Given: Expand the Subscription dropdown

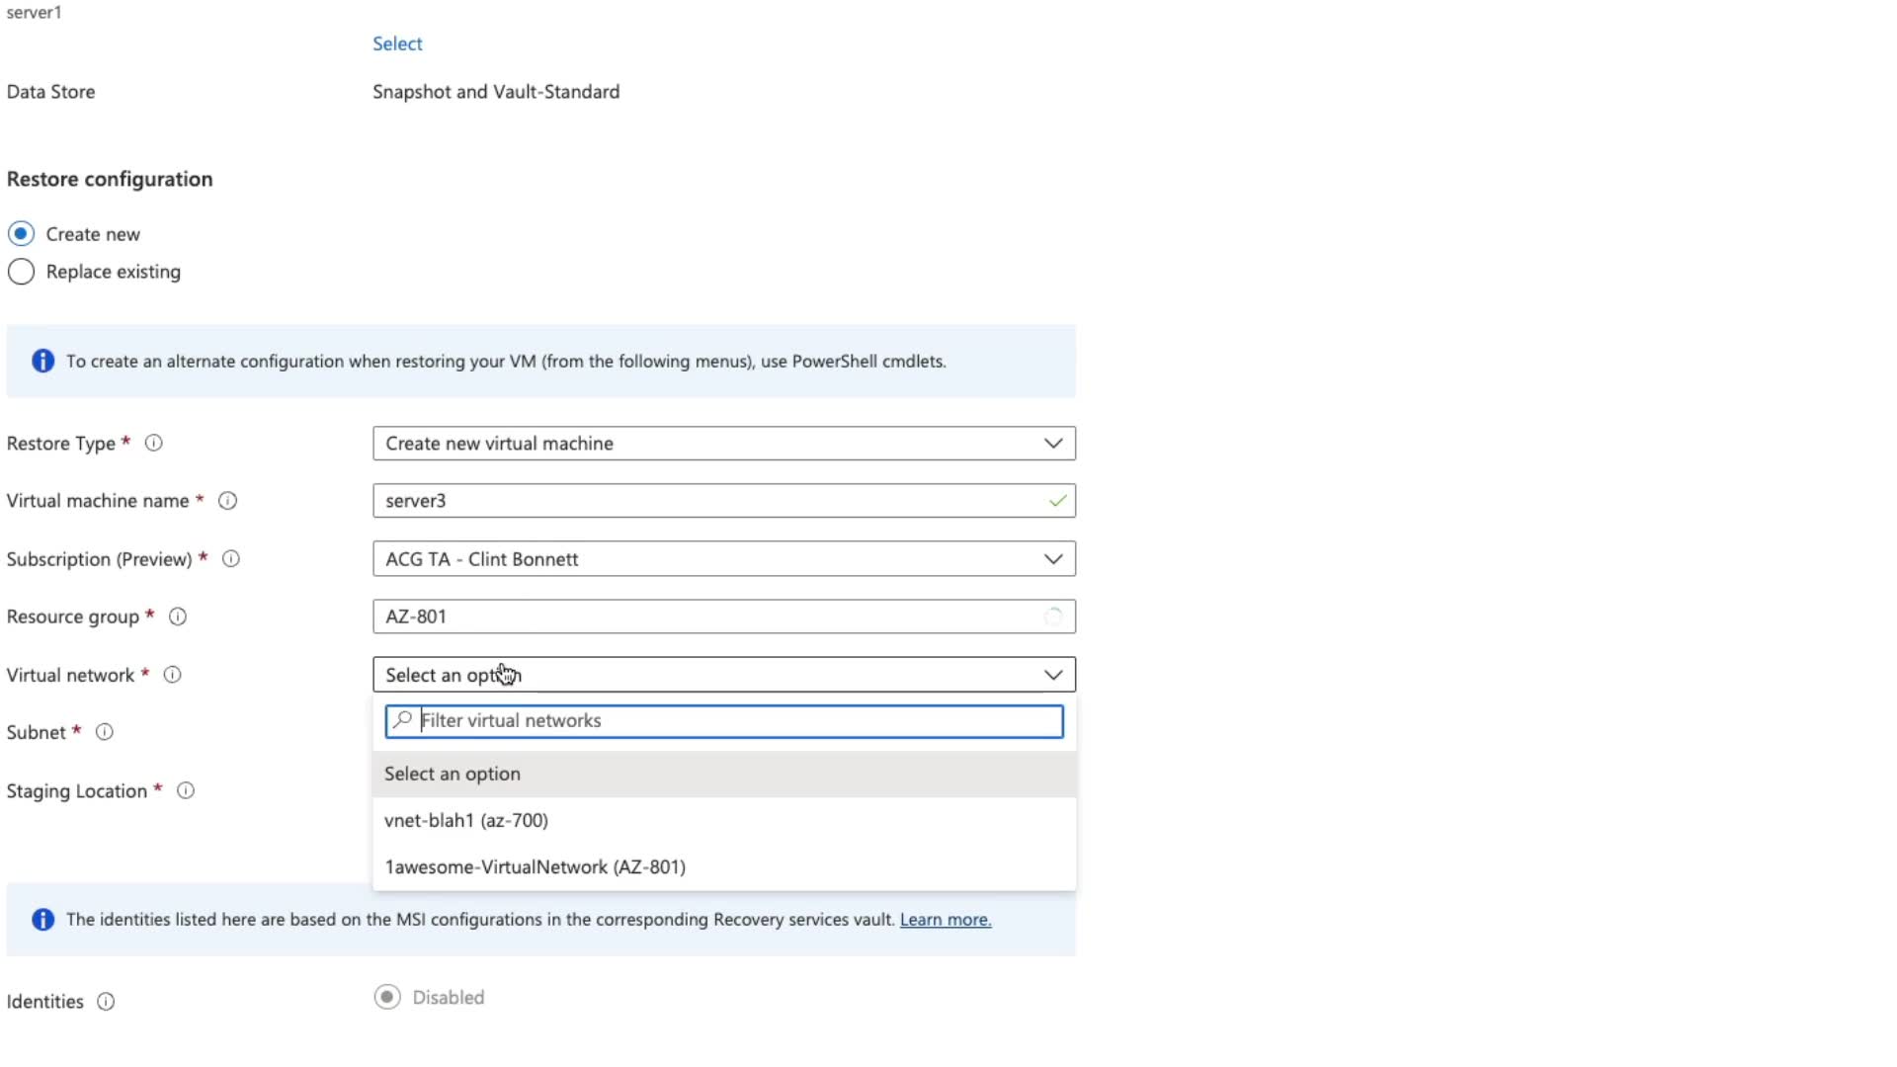Looking at the screenshot, I should coord(723,559).
